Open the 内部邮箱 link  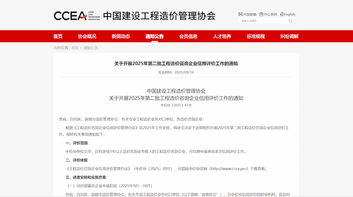tap(250, 14)
